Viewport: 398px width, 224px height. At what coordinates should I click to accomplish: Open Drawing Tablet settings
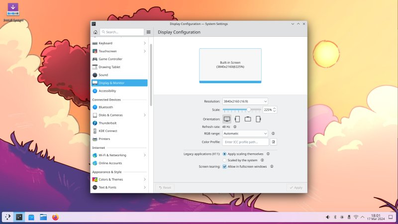click(x=119, y=67)
